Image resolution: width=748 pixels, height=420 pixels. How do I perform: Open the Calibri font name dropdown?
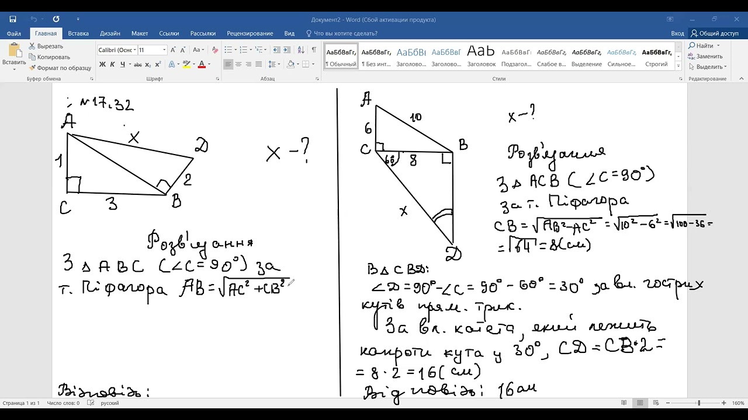click(134, 50)
